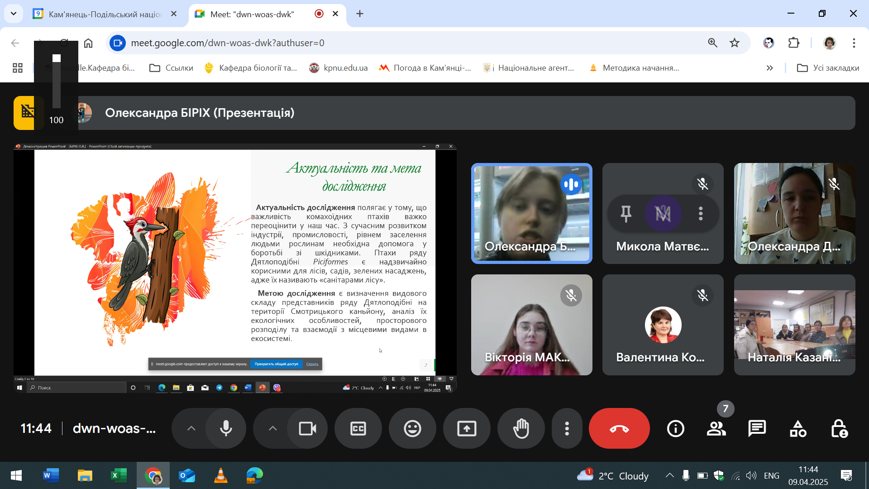
Task: Click the present screen icon
Action: point(467,428)
